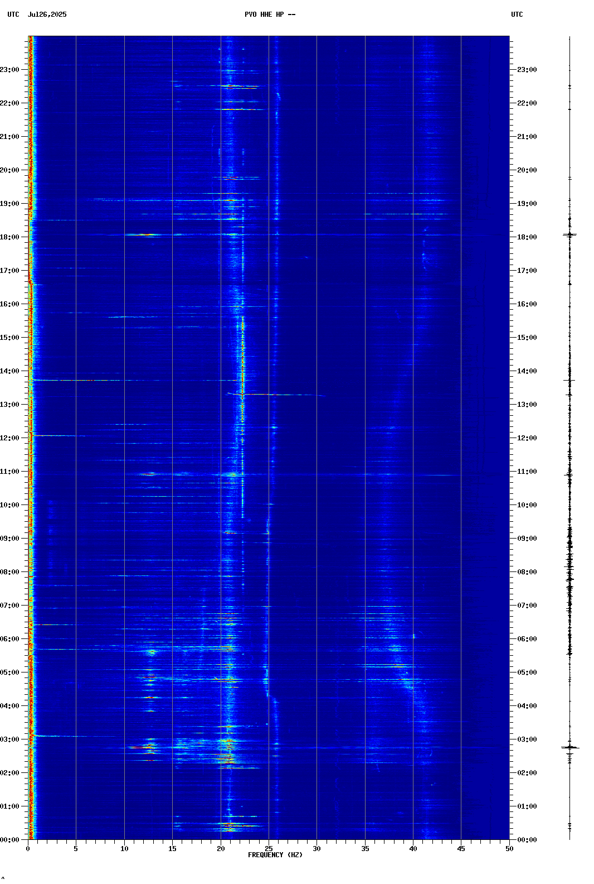Click the "50" frequency tick label

click(509, 849)
